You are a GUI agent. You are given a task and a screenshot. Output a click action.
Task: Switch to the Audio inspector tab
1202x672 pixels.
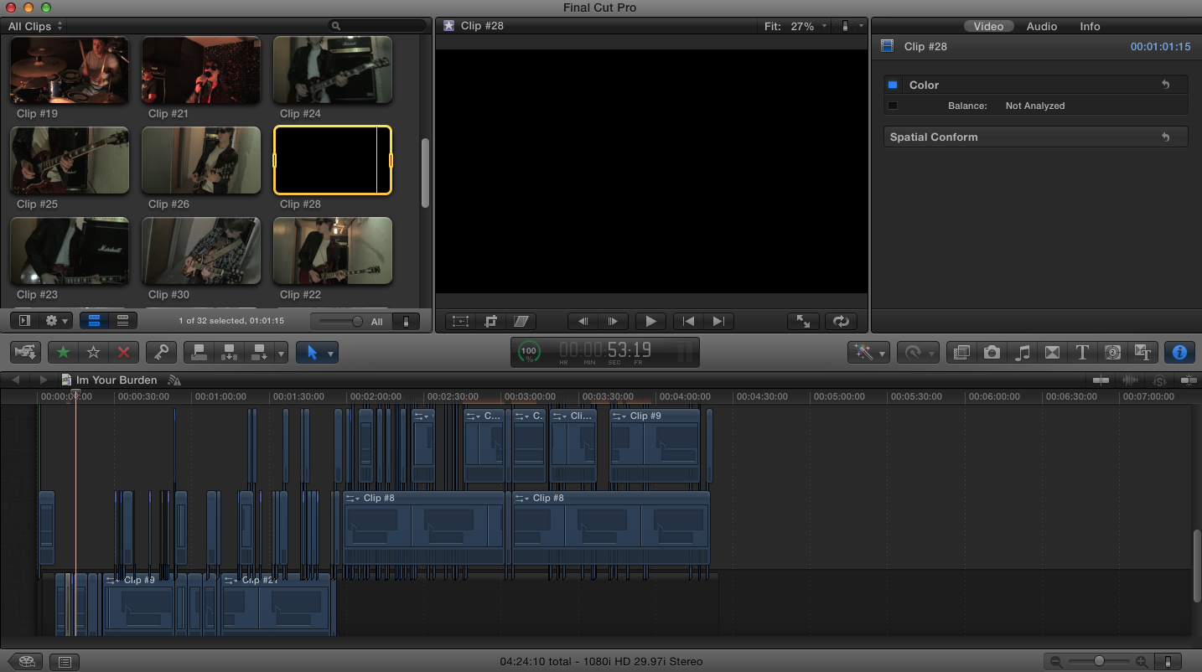(x=1042, y=26)
